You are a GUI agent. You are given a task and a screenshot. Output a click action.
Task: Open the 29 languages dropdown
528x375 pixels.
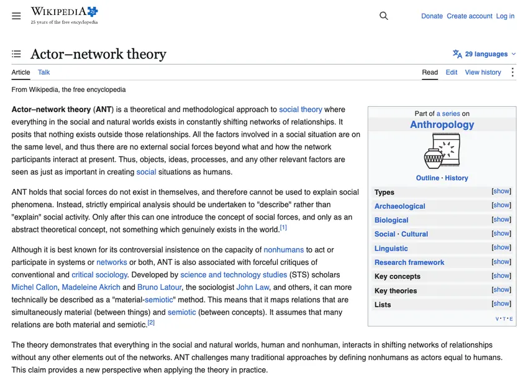pyautogui.click(x=485, y=54)
